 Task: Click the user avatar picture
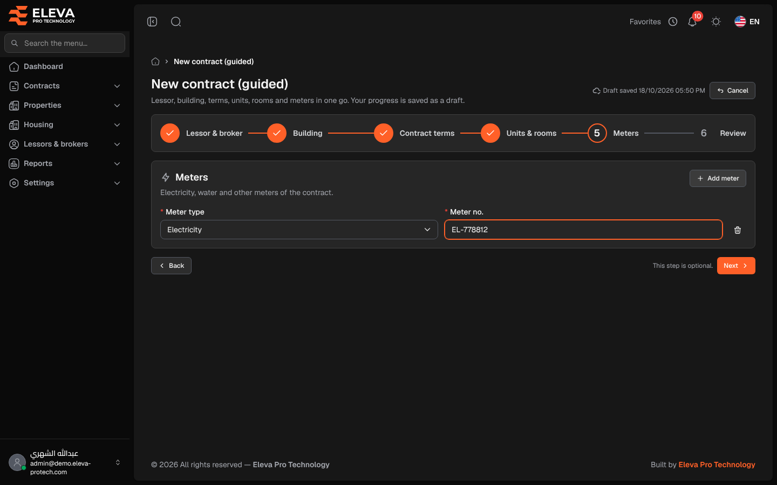(17, 462)
